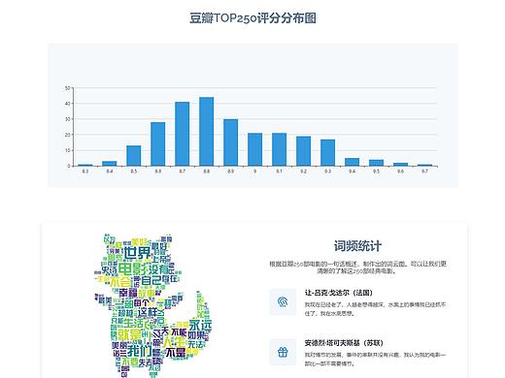Click the y-axis value 10
505x378 pixels.
[67, 150]
